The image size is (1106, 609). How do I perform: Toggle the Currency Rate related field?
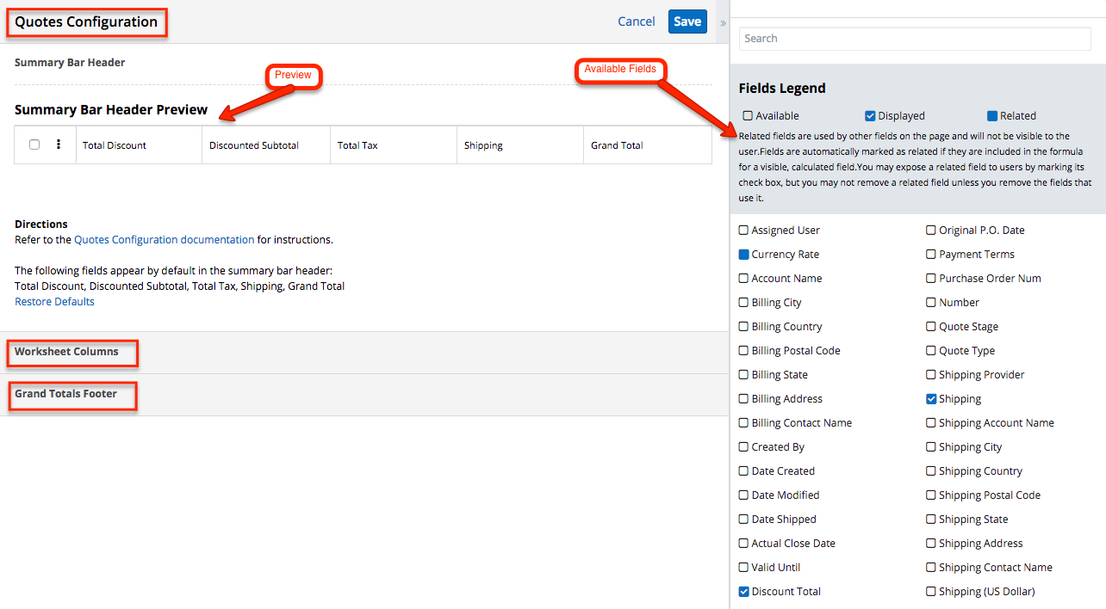coord(744,255)
